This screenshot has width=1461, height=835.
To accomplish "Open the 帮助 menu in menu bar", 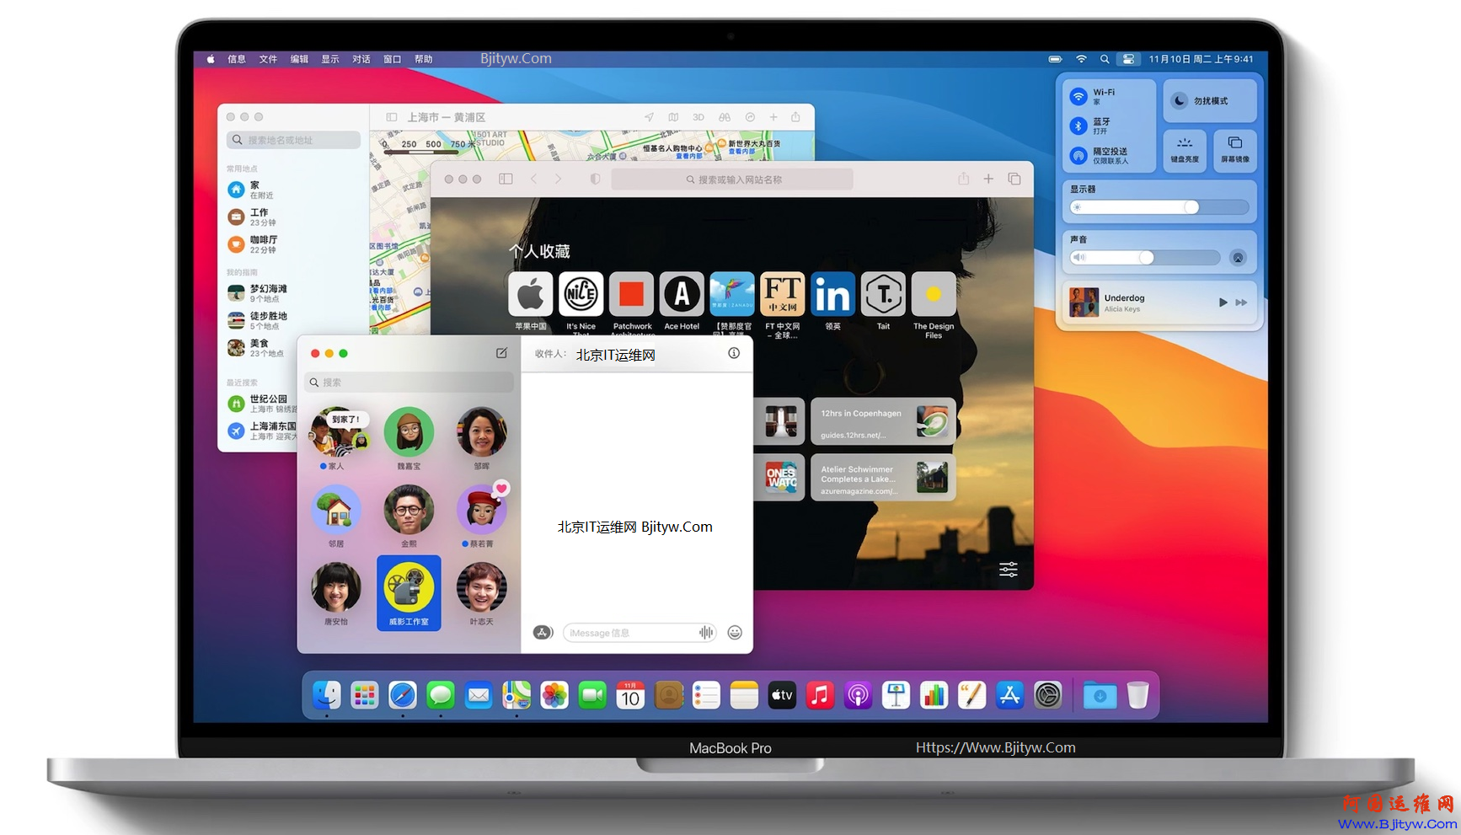I will click(x=423, y=59).
